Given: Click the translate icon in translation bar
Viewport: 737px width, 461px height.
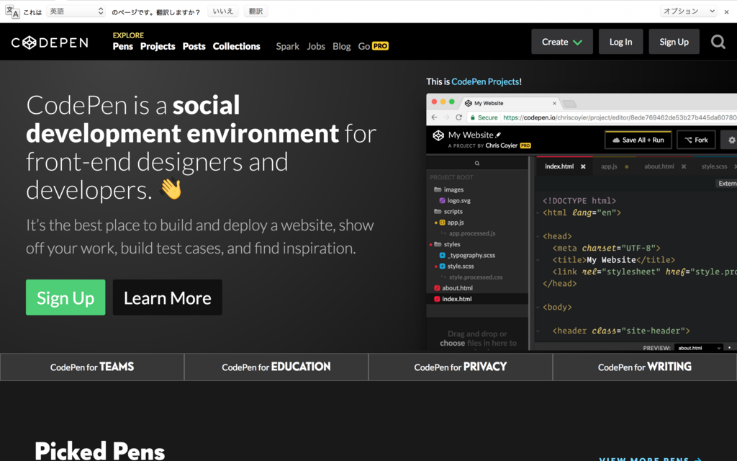Looking at the screenshot, I should pyautogui.click(x=12, y=12).
